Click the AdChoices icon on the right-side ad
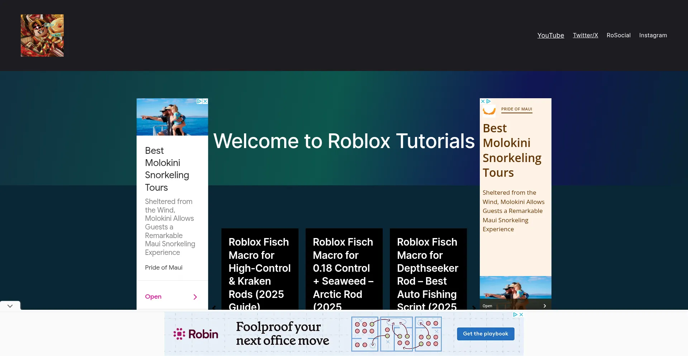 coord(488,101)
